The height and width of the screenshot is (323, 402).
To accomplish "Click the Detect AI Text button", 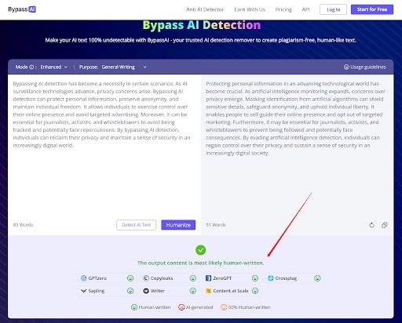I will pos(136,225).
